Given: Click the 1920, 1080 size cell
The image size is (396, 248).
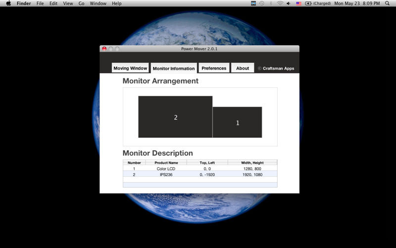Looking at the screenshot, I should click(252, 175).
